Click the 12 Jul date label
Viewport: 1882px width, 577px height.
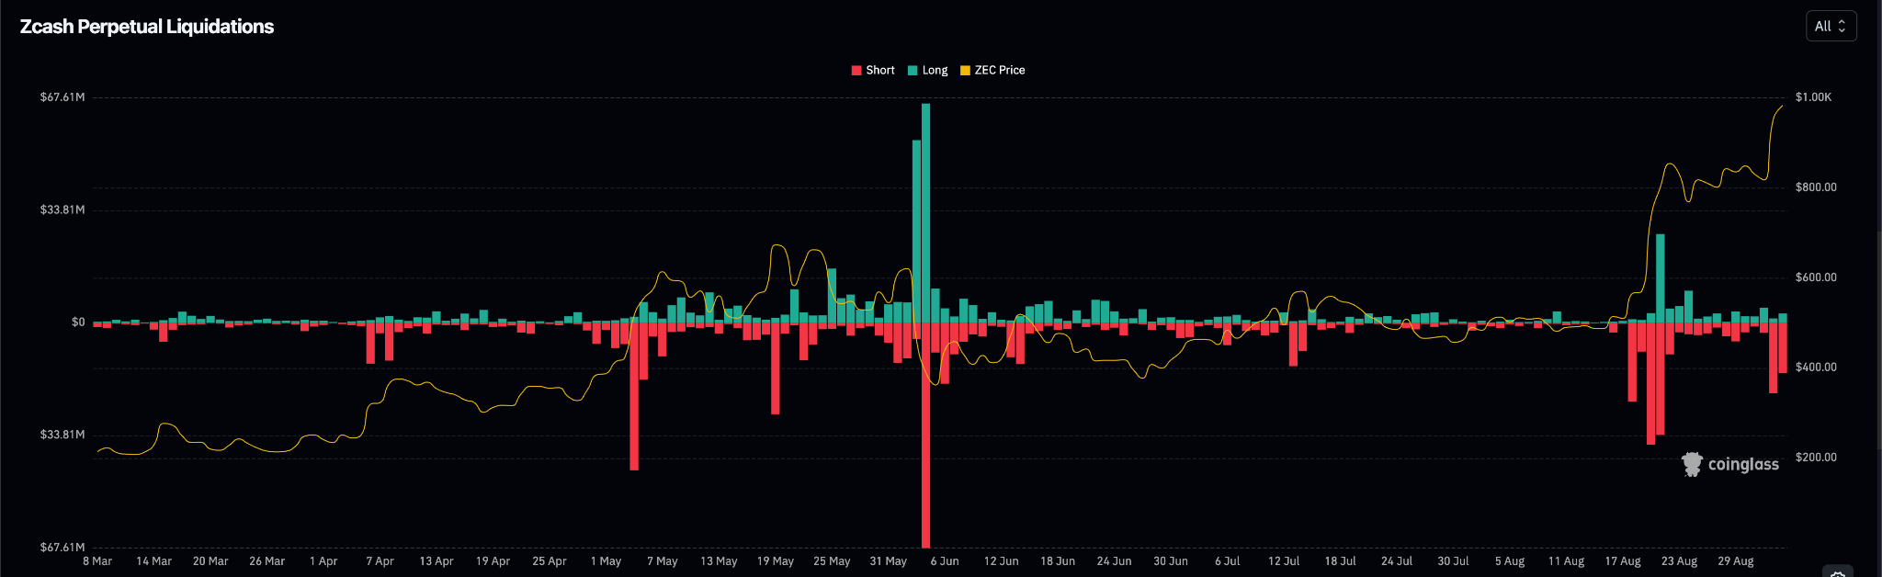[x=1284, y=561]
